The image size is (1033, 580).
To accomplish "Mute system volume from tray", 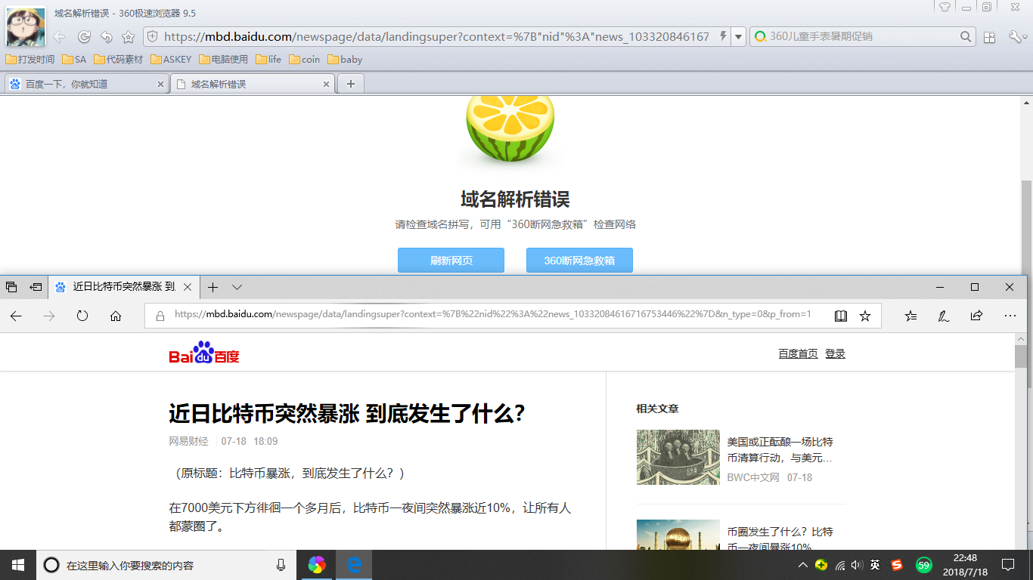I will [x=857, y=564].
